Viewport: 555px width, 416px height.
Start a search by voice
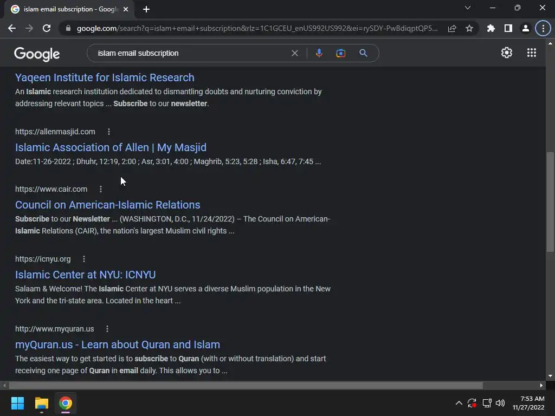click(319, 53)
